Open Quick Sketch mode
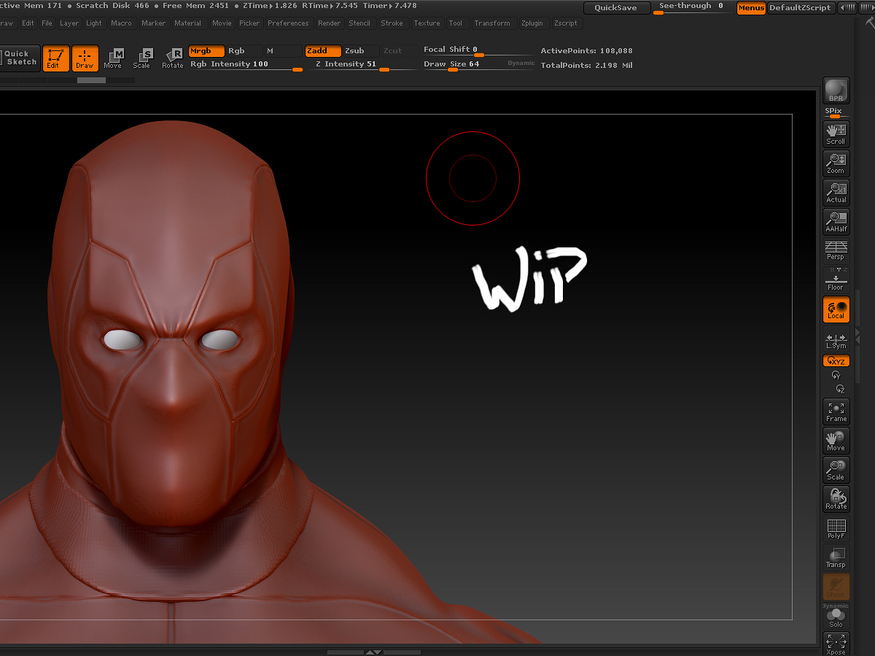875x656 pixels. coord(20,58)
